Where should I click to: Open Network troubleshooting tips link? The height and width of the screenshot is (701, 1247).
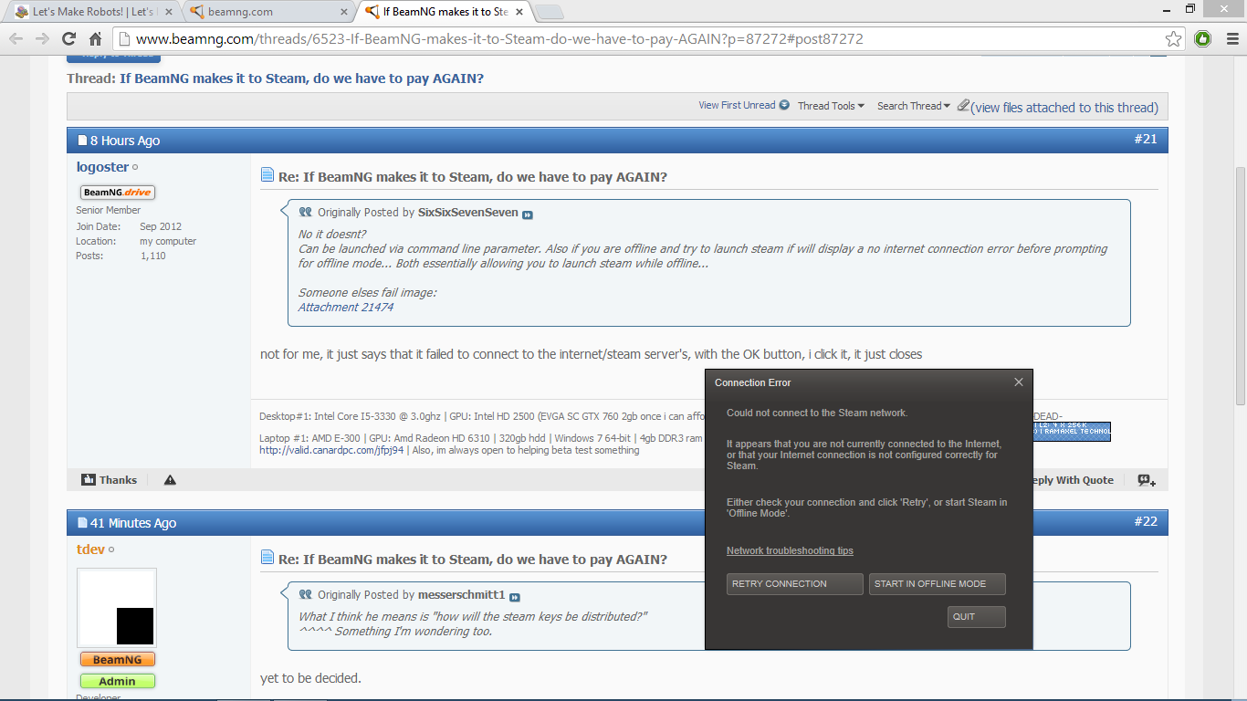790,550
